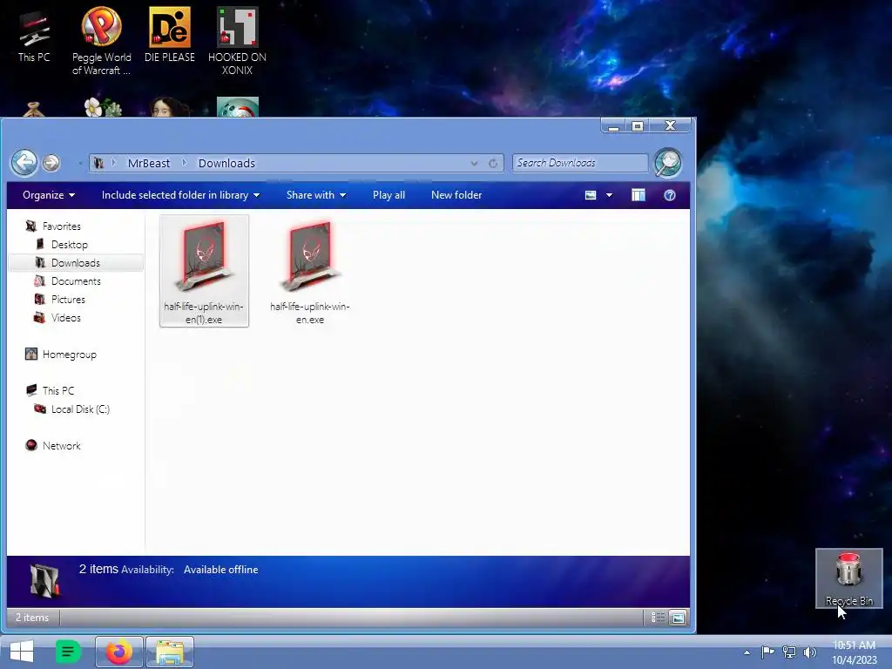The width and height of the screenshot is (892, 669).
Task: Open DIE PLEASE desktop shortcut
Action: tap(170, 35)
